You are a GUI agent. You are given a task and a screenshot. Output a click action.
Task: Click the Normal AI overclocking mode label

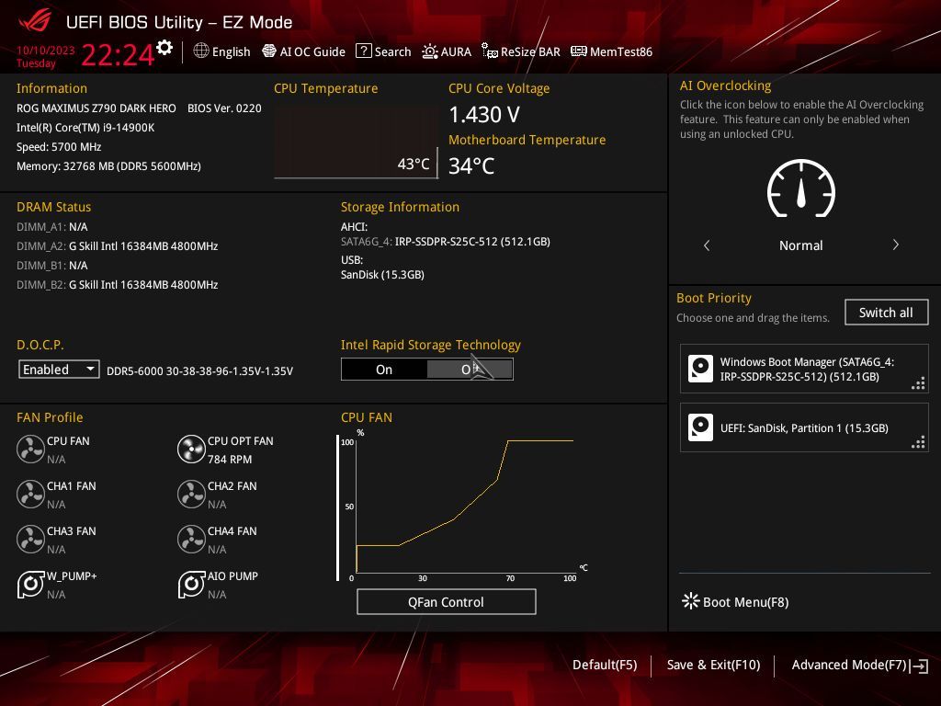coord(801,245)
